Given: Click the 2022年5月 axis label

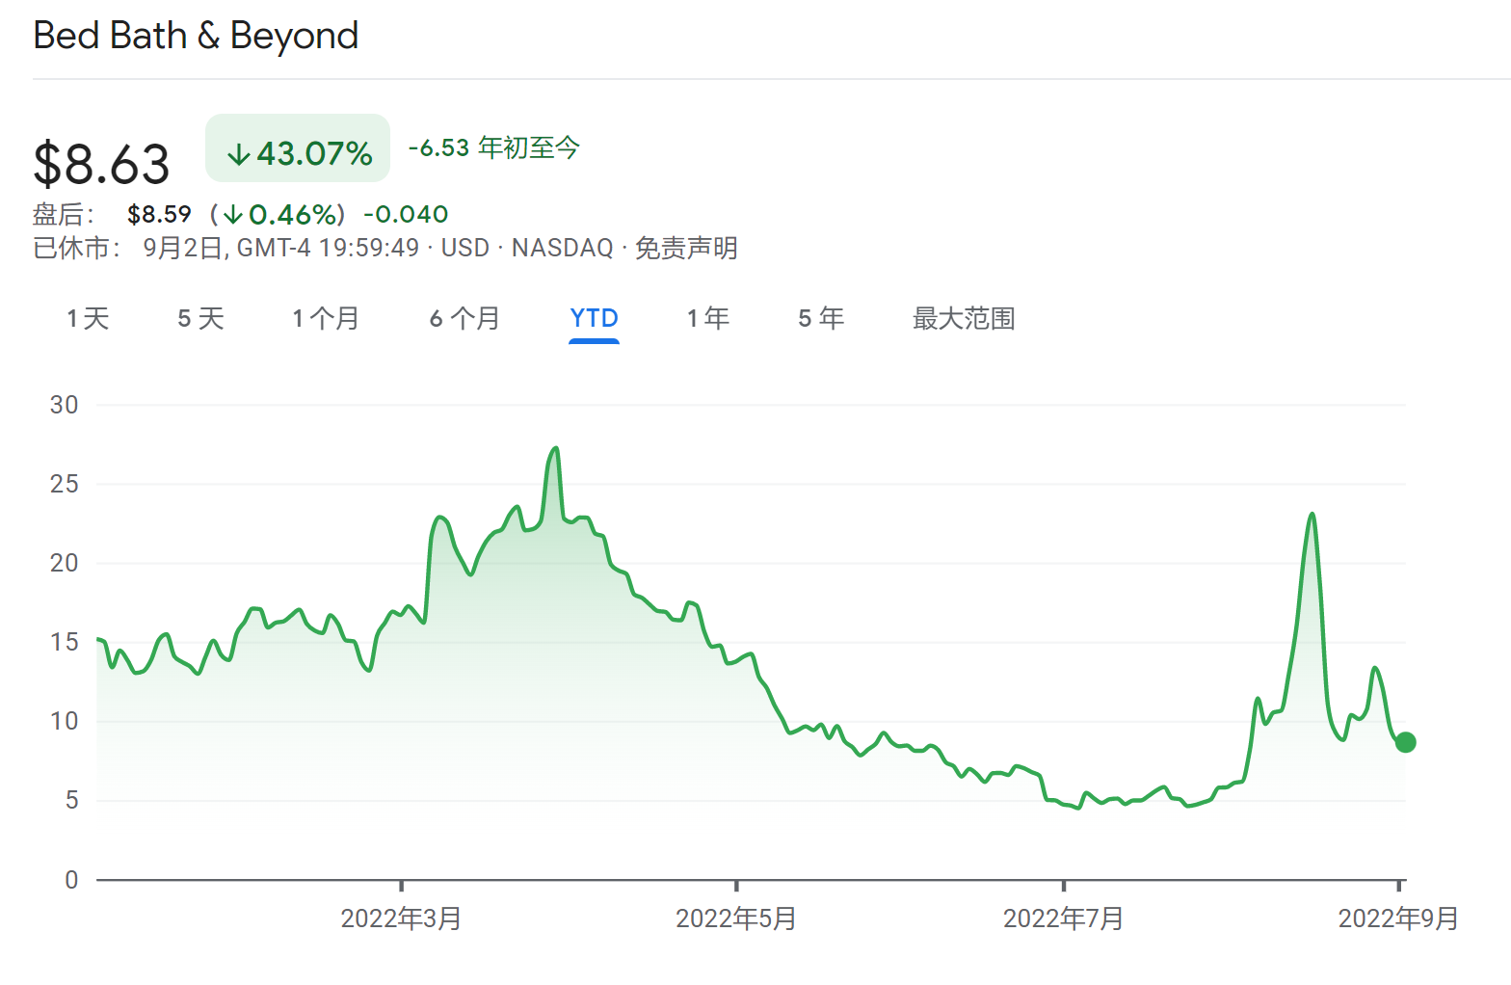Looking at the screenshot, I should pyautogui.click(x=736, y=918).
